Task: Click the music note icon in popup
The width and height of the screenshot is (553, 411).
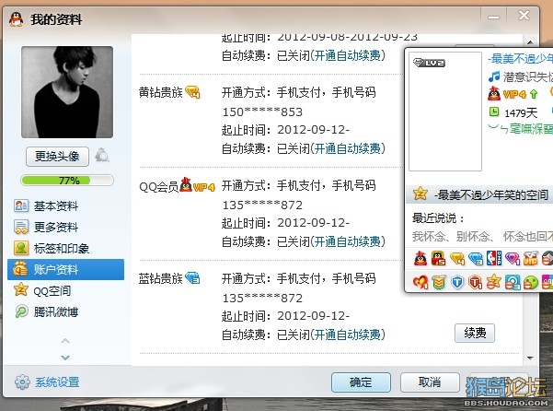Action: click(494, 76)
